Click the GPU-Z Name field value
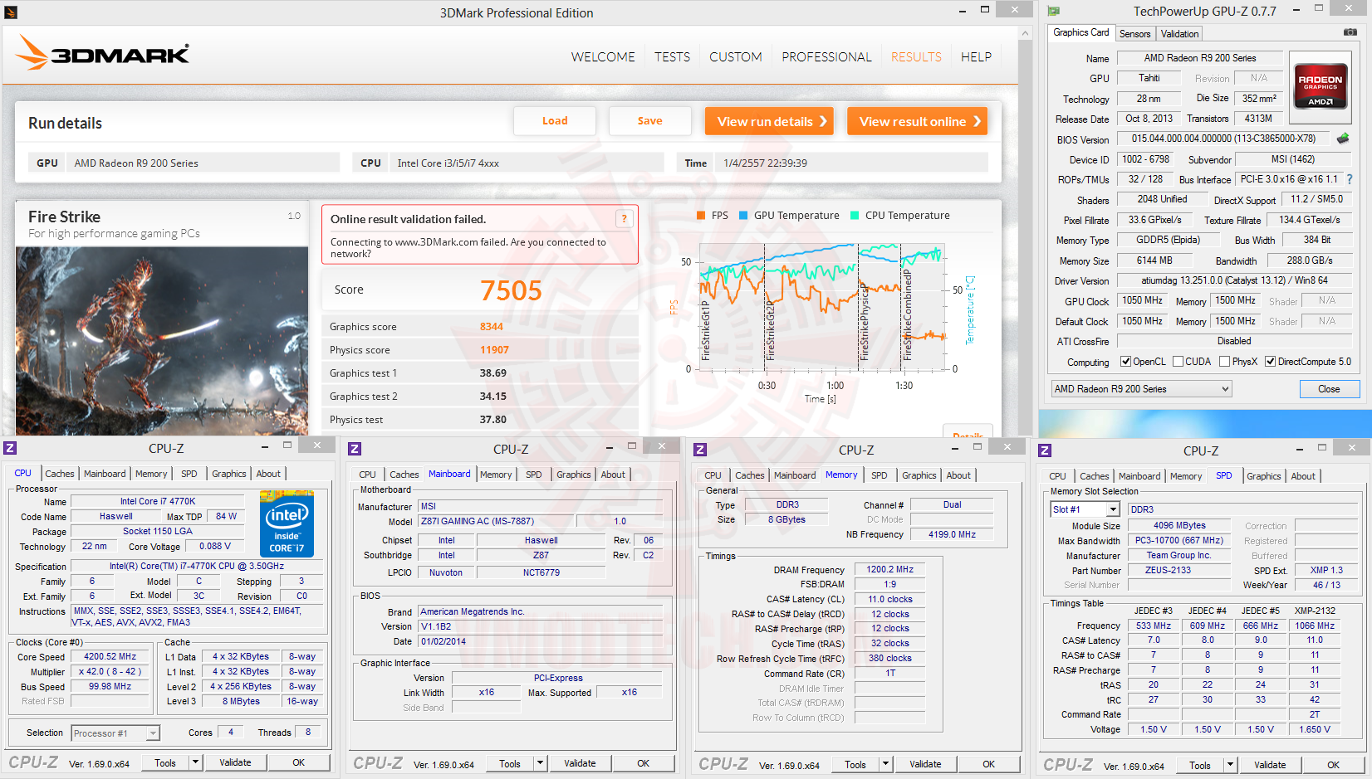 pos(1200,58)
